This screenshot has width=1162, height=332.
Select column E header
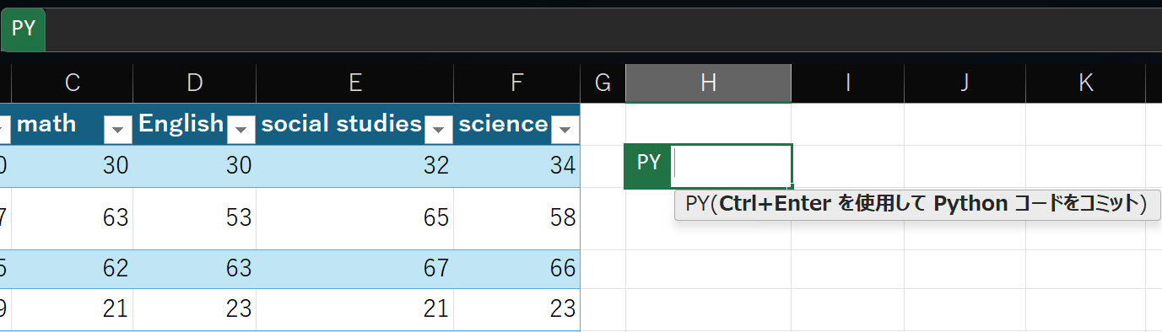pos(355,83)
